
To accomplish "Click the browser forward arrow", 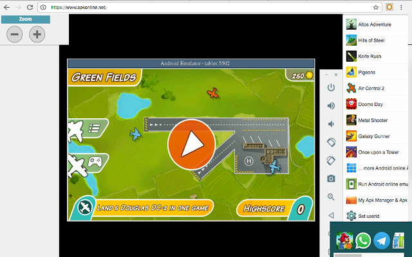I will pyautogui.click(x=18, y=7).
